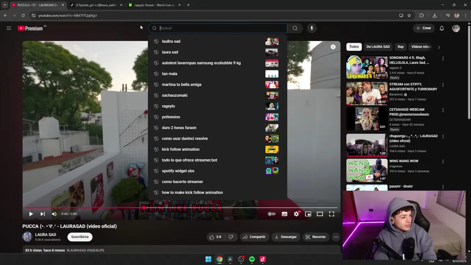Open TikTok from the taskbar

click(x=263, y=259)
